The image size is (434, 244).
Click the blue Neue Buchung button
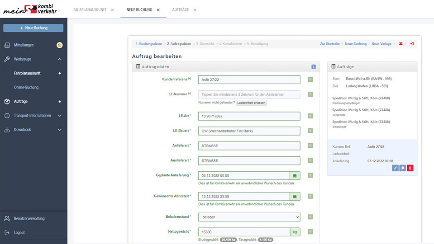click(33, 28)
